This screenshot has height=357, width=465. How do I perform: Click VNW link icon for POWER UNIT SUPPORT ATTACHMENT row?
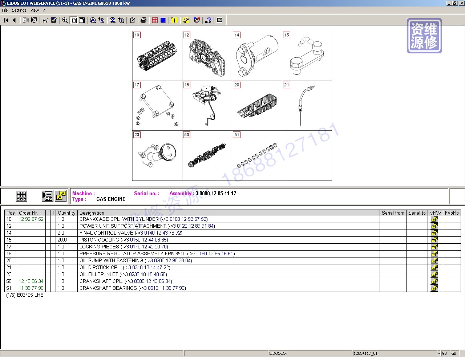(434, 226)
